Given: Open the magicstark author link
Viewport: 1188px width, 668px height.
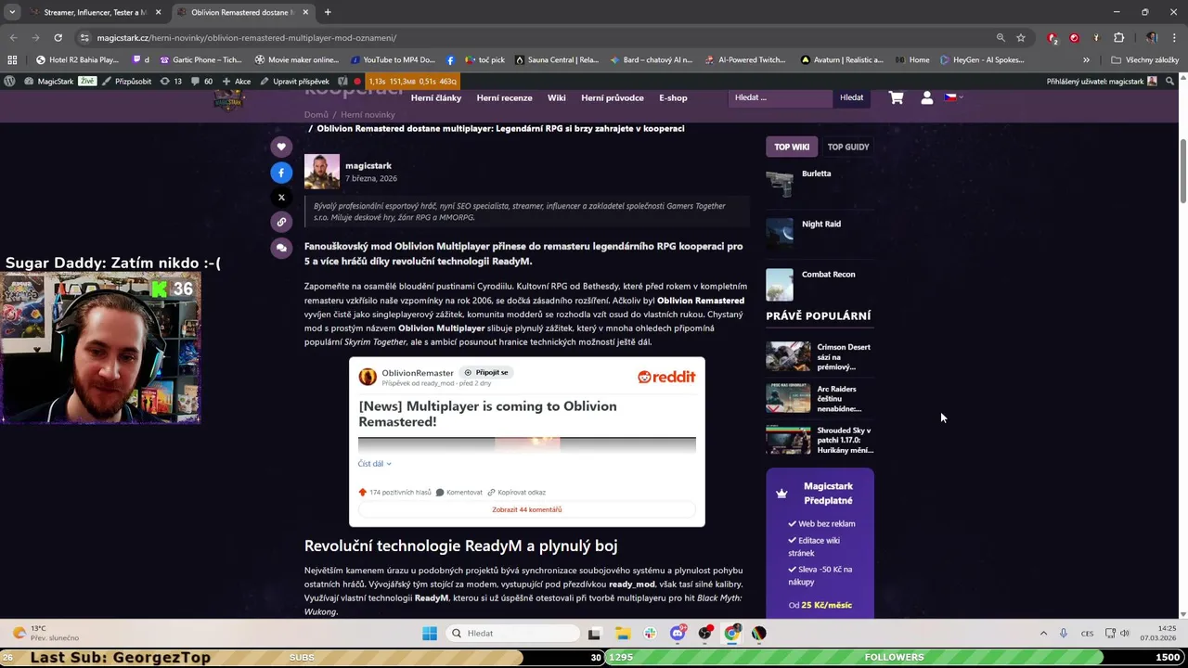Looking at the screenshot, I should pos(368,166).
